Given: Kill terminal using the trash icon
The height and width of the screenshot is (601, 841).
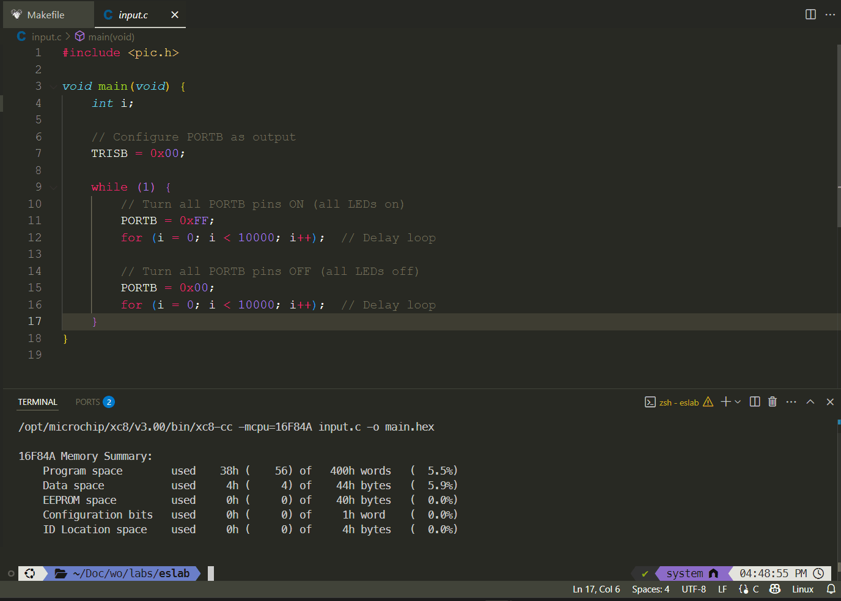Looking at the screenshot, I should coord(773,402).
